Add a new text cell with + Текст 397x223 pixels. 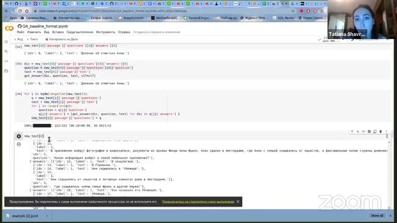point(32,39)
